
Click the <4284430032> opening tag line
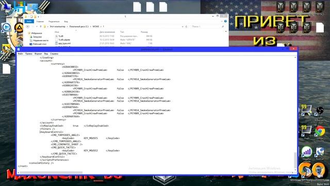[x=70, y=67]
